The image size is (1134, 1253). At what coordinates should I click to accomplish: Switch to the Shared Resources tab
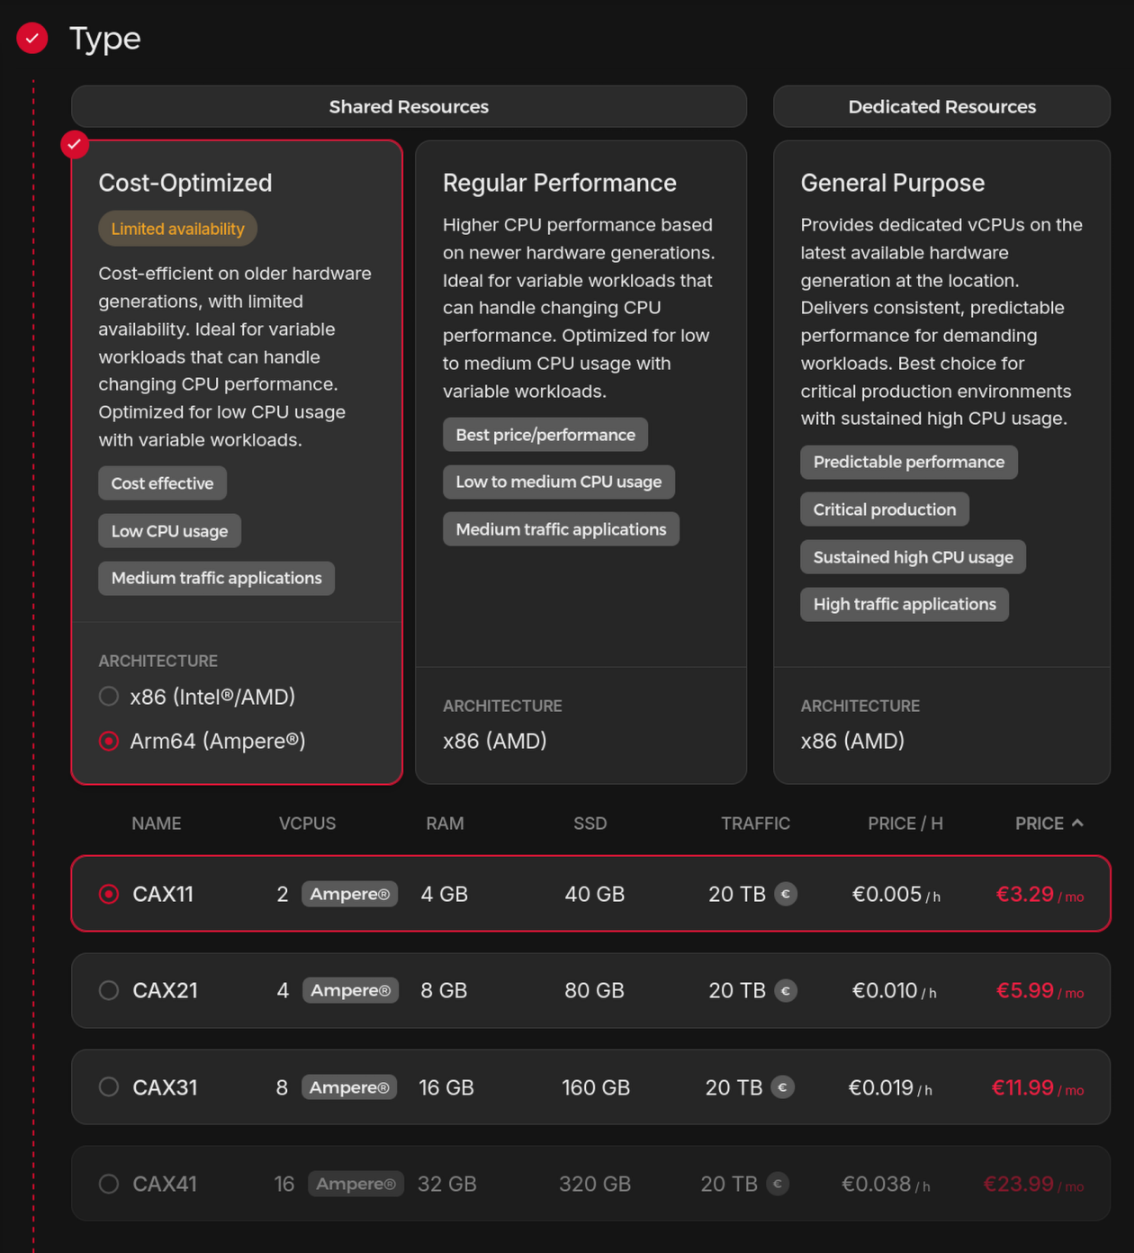(x=409, y=106)
